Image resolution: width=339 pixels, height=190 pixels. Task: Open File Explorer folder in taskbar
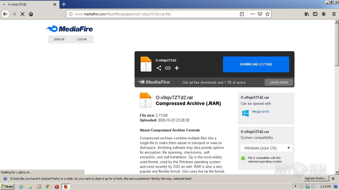pos(30,187)
